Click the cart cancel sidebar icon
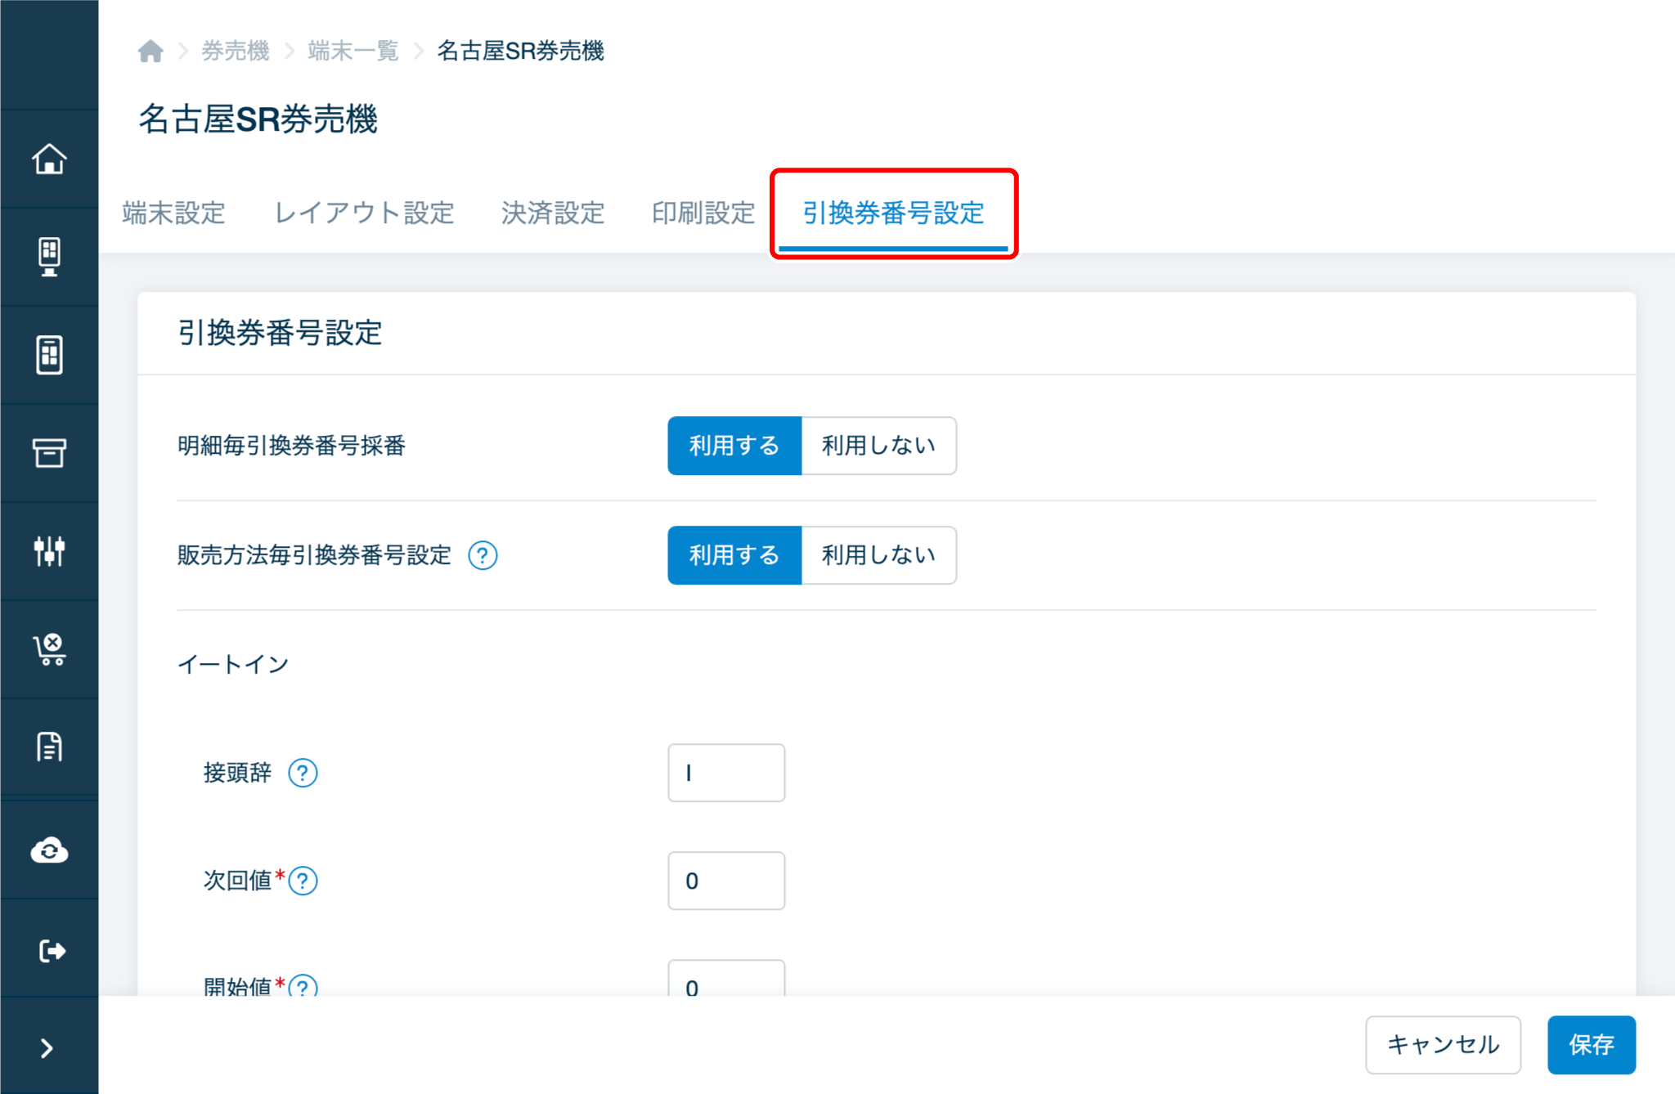Image resolution: width=1675 pixels, height=1094 pixels. pyautogui.click(x=49, y=649)
